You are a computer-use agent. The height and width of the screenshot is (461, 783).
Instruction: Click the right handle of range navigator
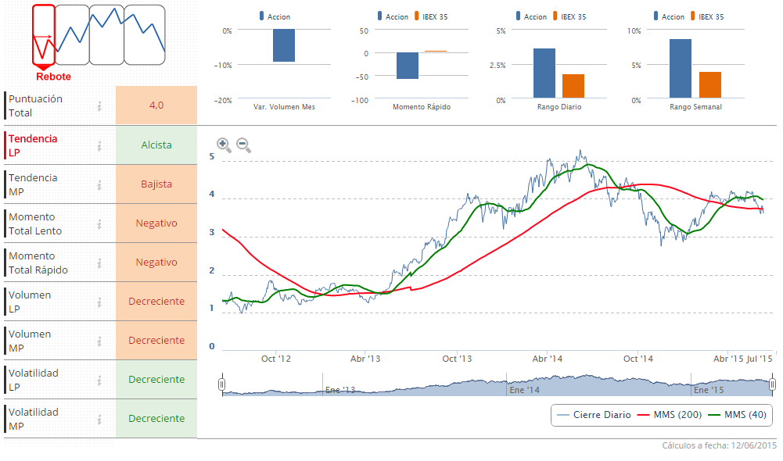click(772, 384)
